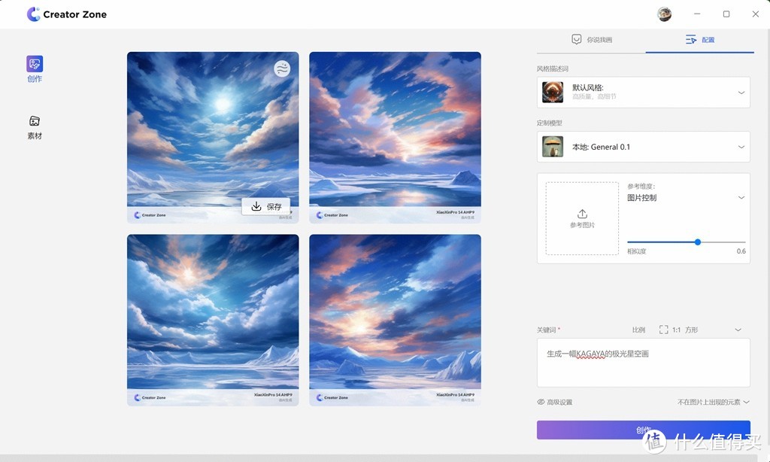Toggle 高级设置 eye icon

click(x=541, y=402)
